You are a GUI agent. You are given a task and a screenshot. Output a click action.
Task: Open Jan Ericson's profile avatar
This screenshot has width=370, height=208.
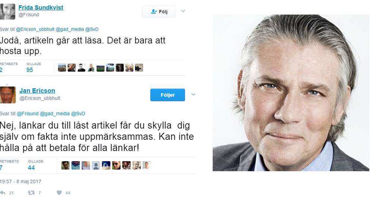tap(8, 95)
